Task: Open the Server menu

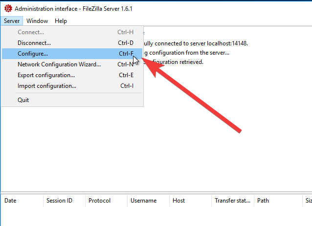Action: (x=11, y=21)
